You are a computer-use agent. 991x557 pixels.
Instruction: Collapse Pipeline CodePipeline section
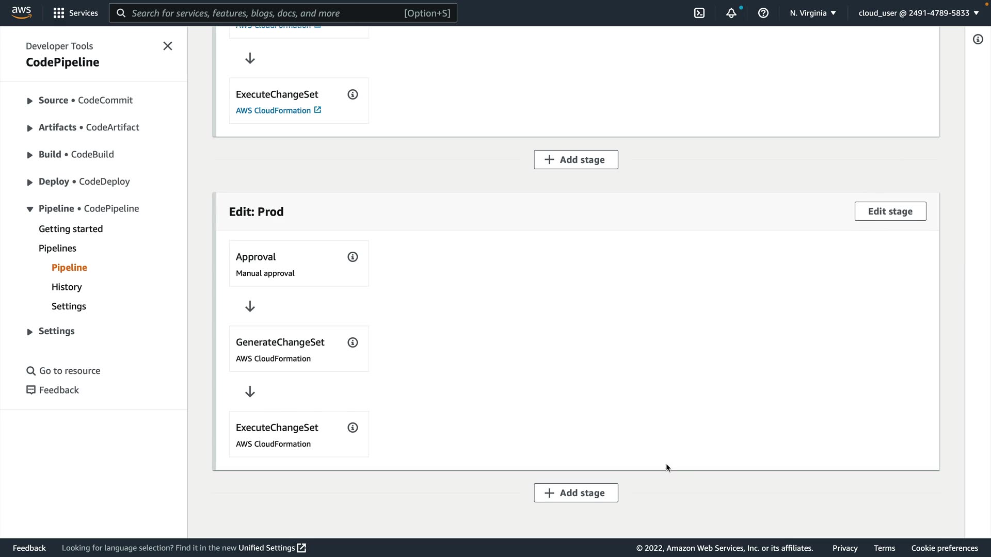30,209
